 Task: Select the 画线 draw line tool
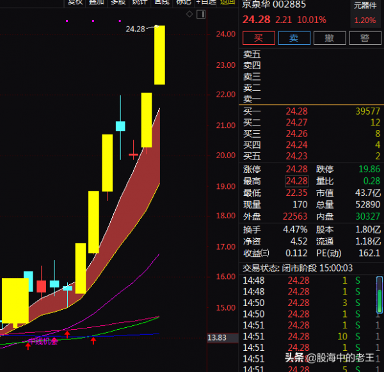pos(161,3)
